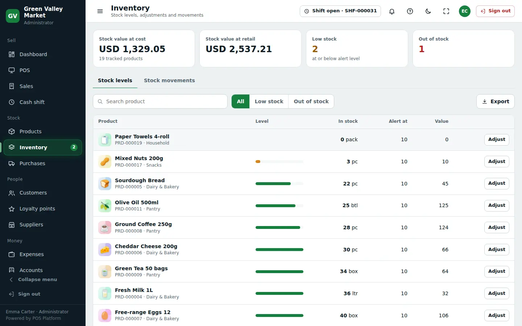522x326 pixels.
Task: Open Products in the sidebar
Action: point(43,131)
